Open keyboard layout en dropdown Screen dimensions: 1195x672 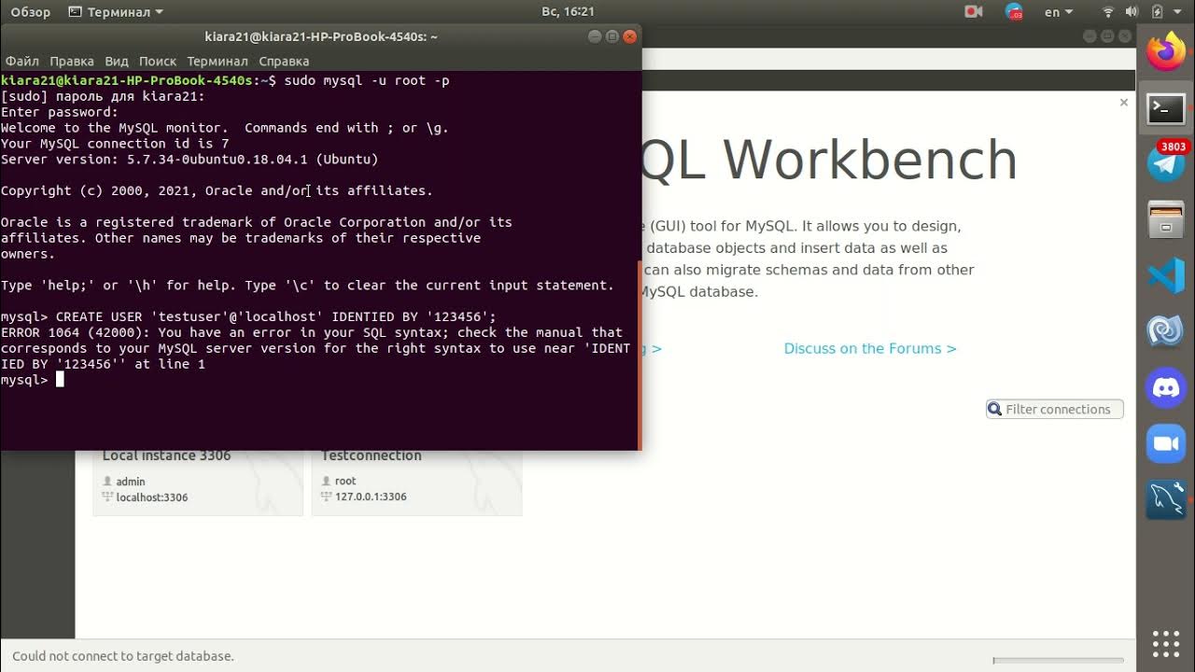1058,12
